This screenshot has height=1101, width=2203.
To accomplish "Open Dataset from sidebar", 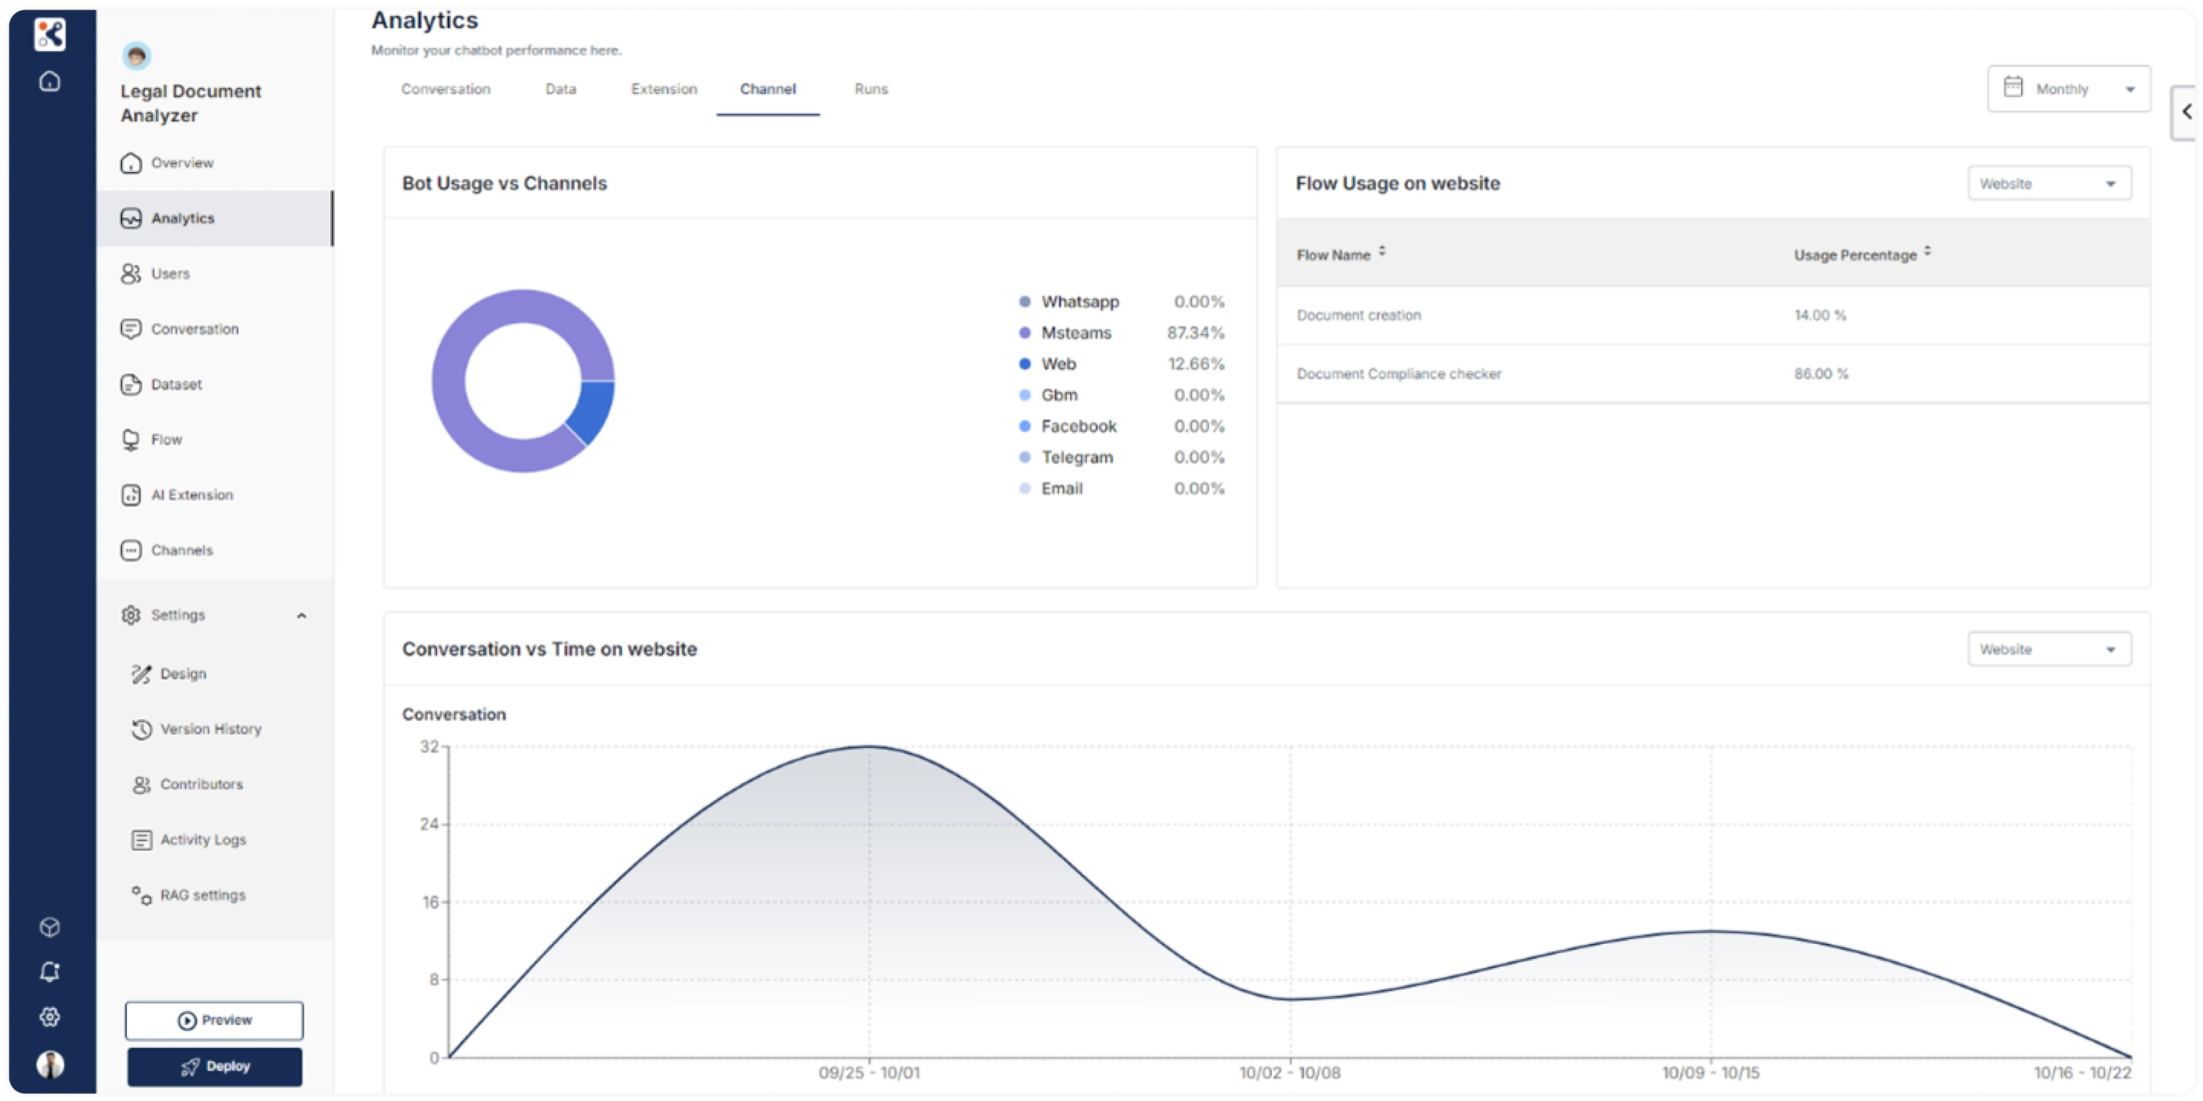I will click(175, 385).
